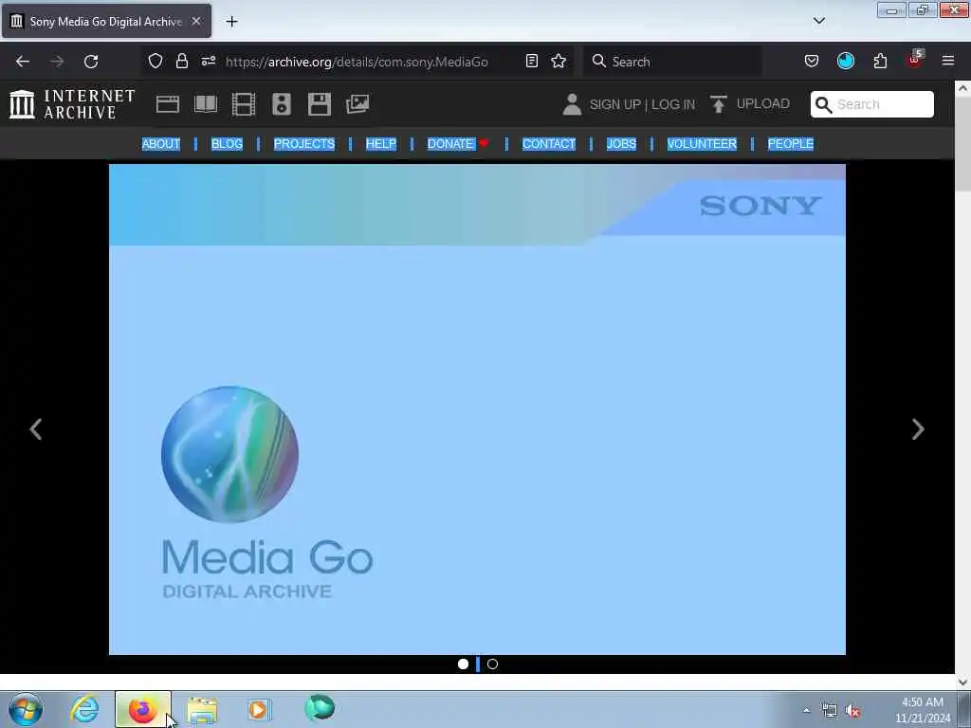Open the uBlock Origin extension icon
Viewport: 971px width, 728px height.
tap(915, 60)
